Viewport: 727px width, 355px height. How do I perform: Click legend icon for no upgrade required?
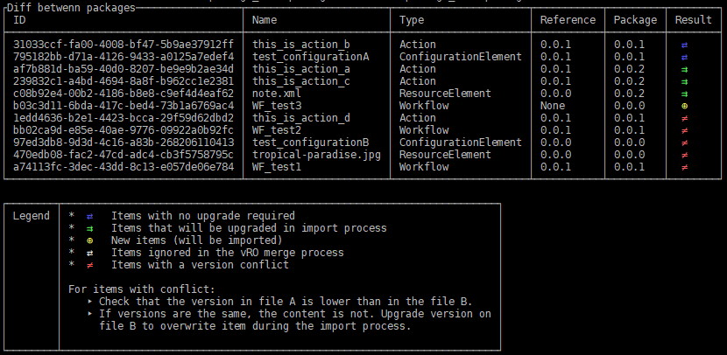89,216
